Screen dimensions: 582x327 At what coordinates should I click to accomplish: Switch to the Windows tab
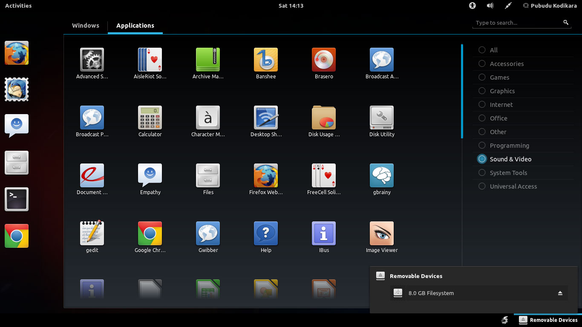(x=86, y=26)
